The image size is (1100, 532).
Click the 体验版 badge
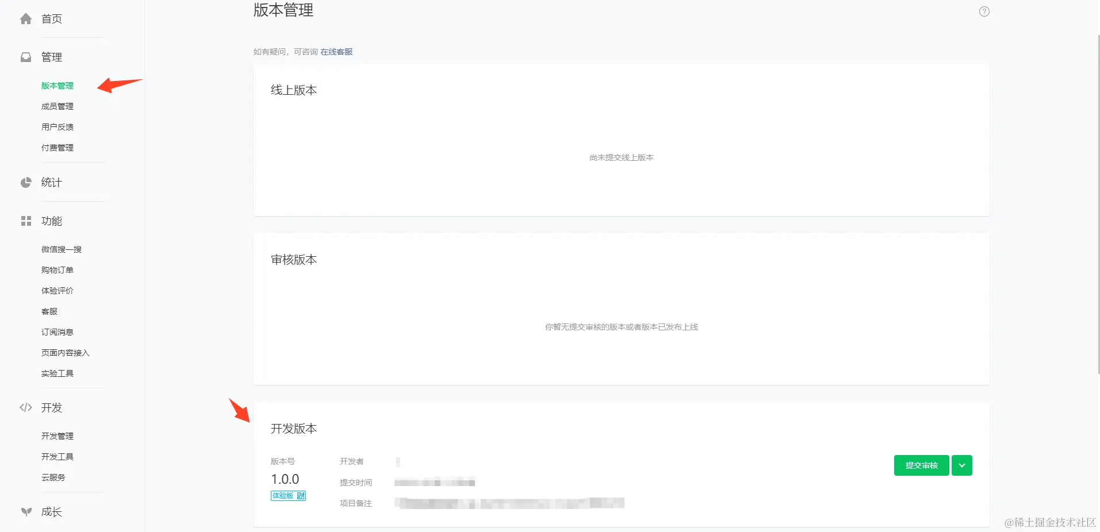pyautogui.click(x=288, y=496)
